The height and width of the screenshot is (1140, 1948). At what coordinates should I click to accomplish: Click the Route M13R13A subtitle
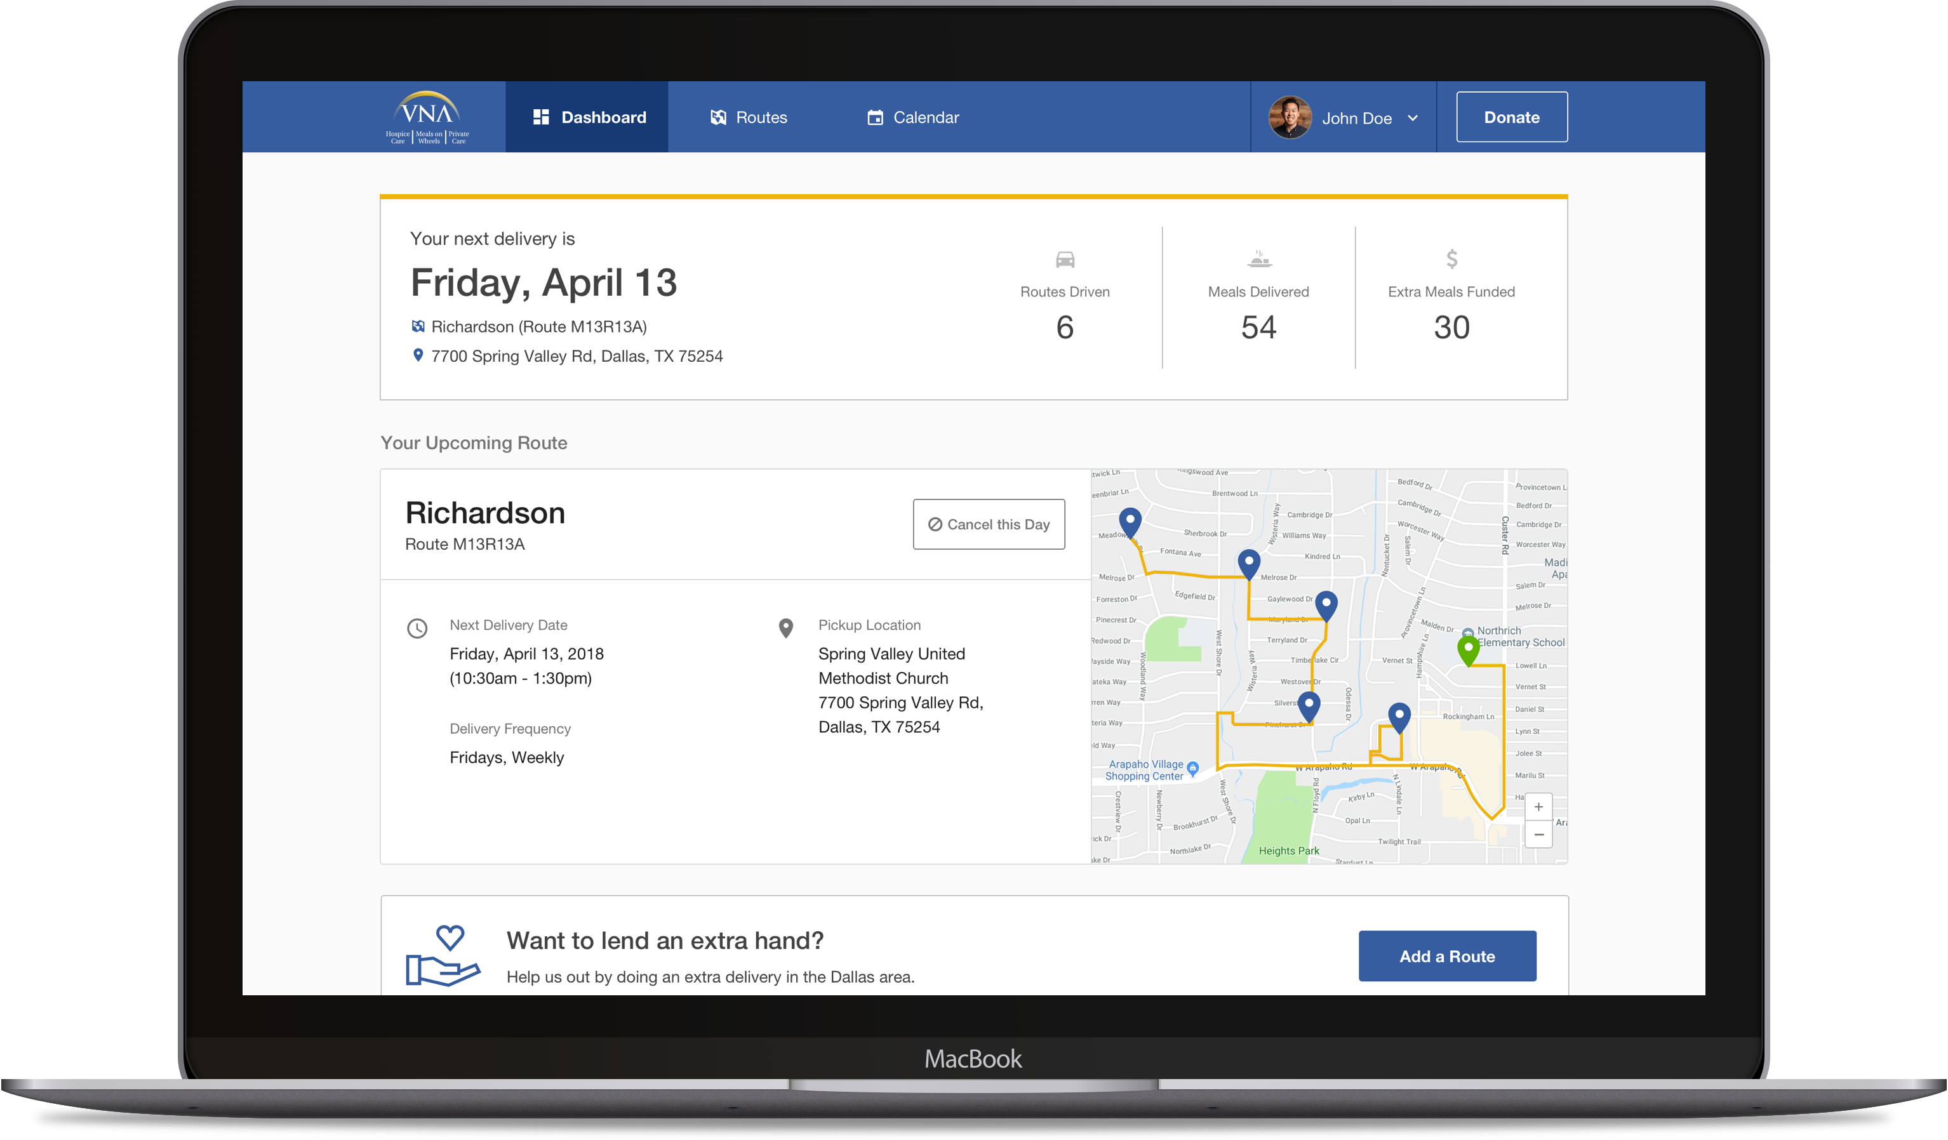tap(465, 544)
